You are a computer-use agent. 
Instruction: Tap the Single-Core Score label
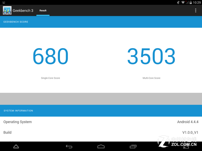coord(50,78)
